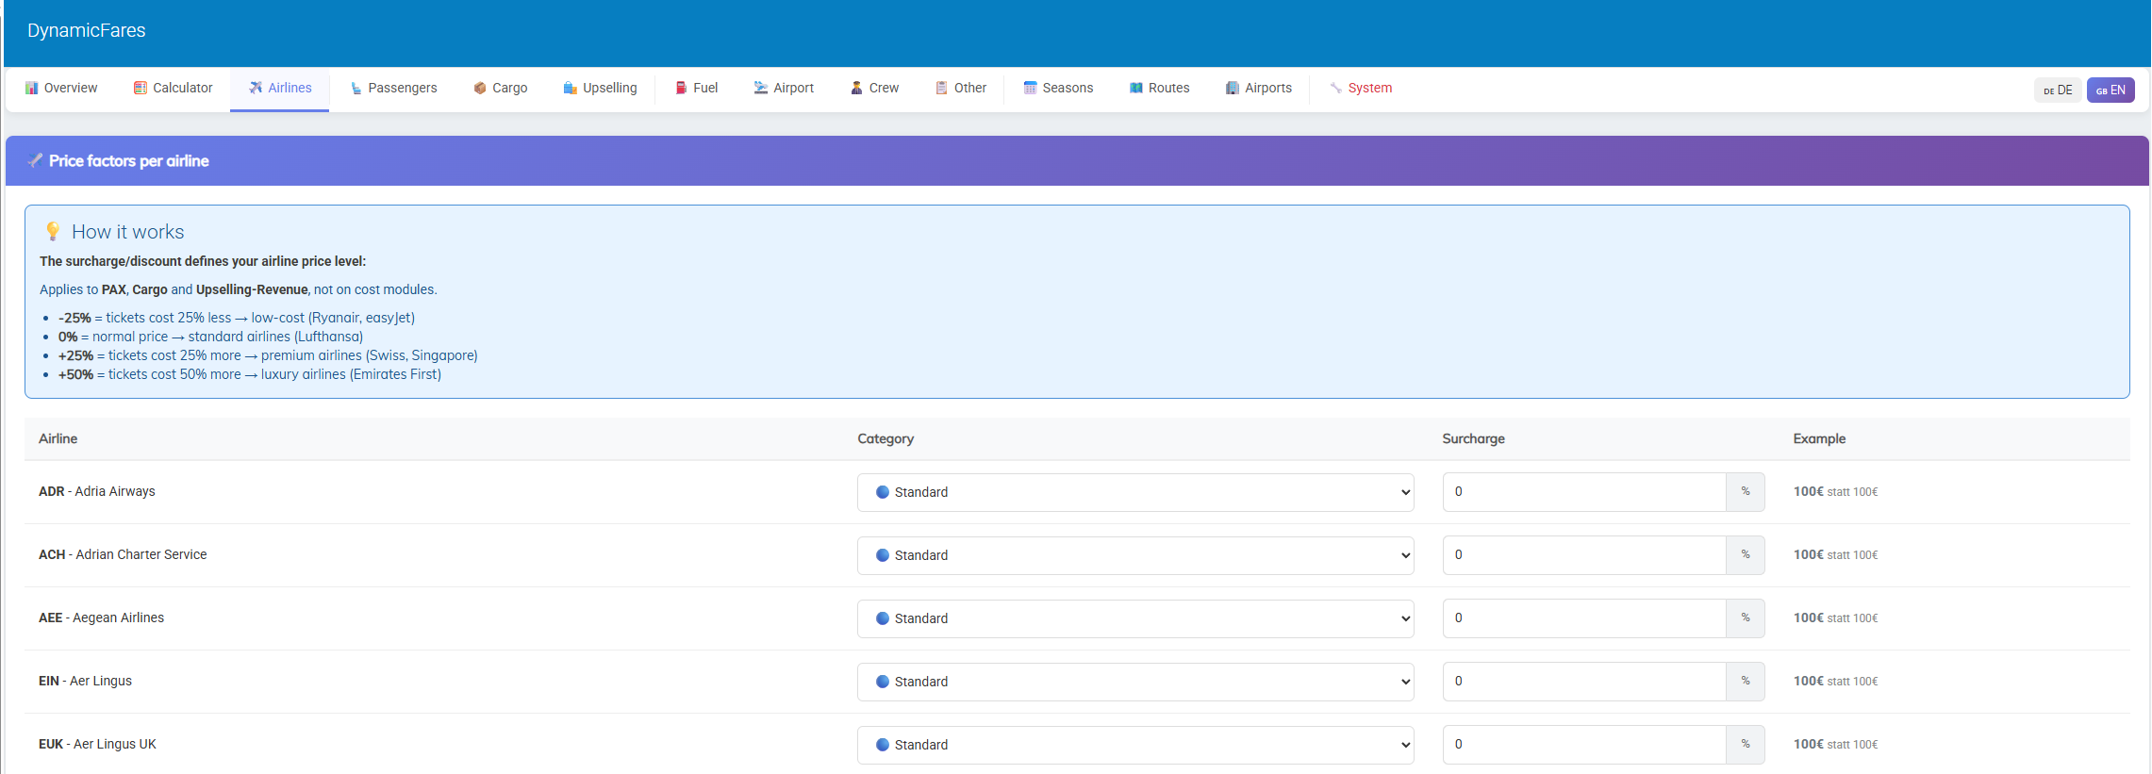Go to the Upselling tab
This screenshot has height=774, width=2152.
600,88
